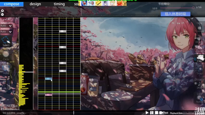This screenshot has width=205, height=115.
Task: Set playback rate to 25%
Action: pos(185,113)
